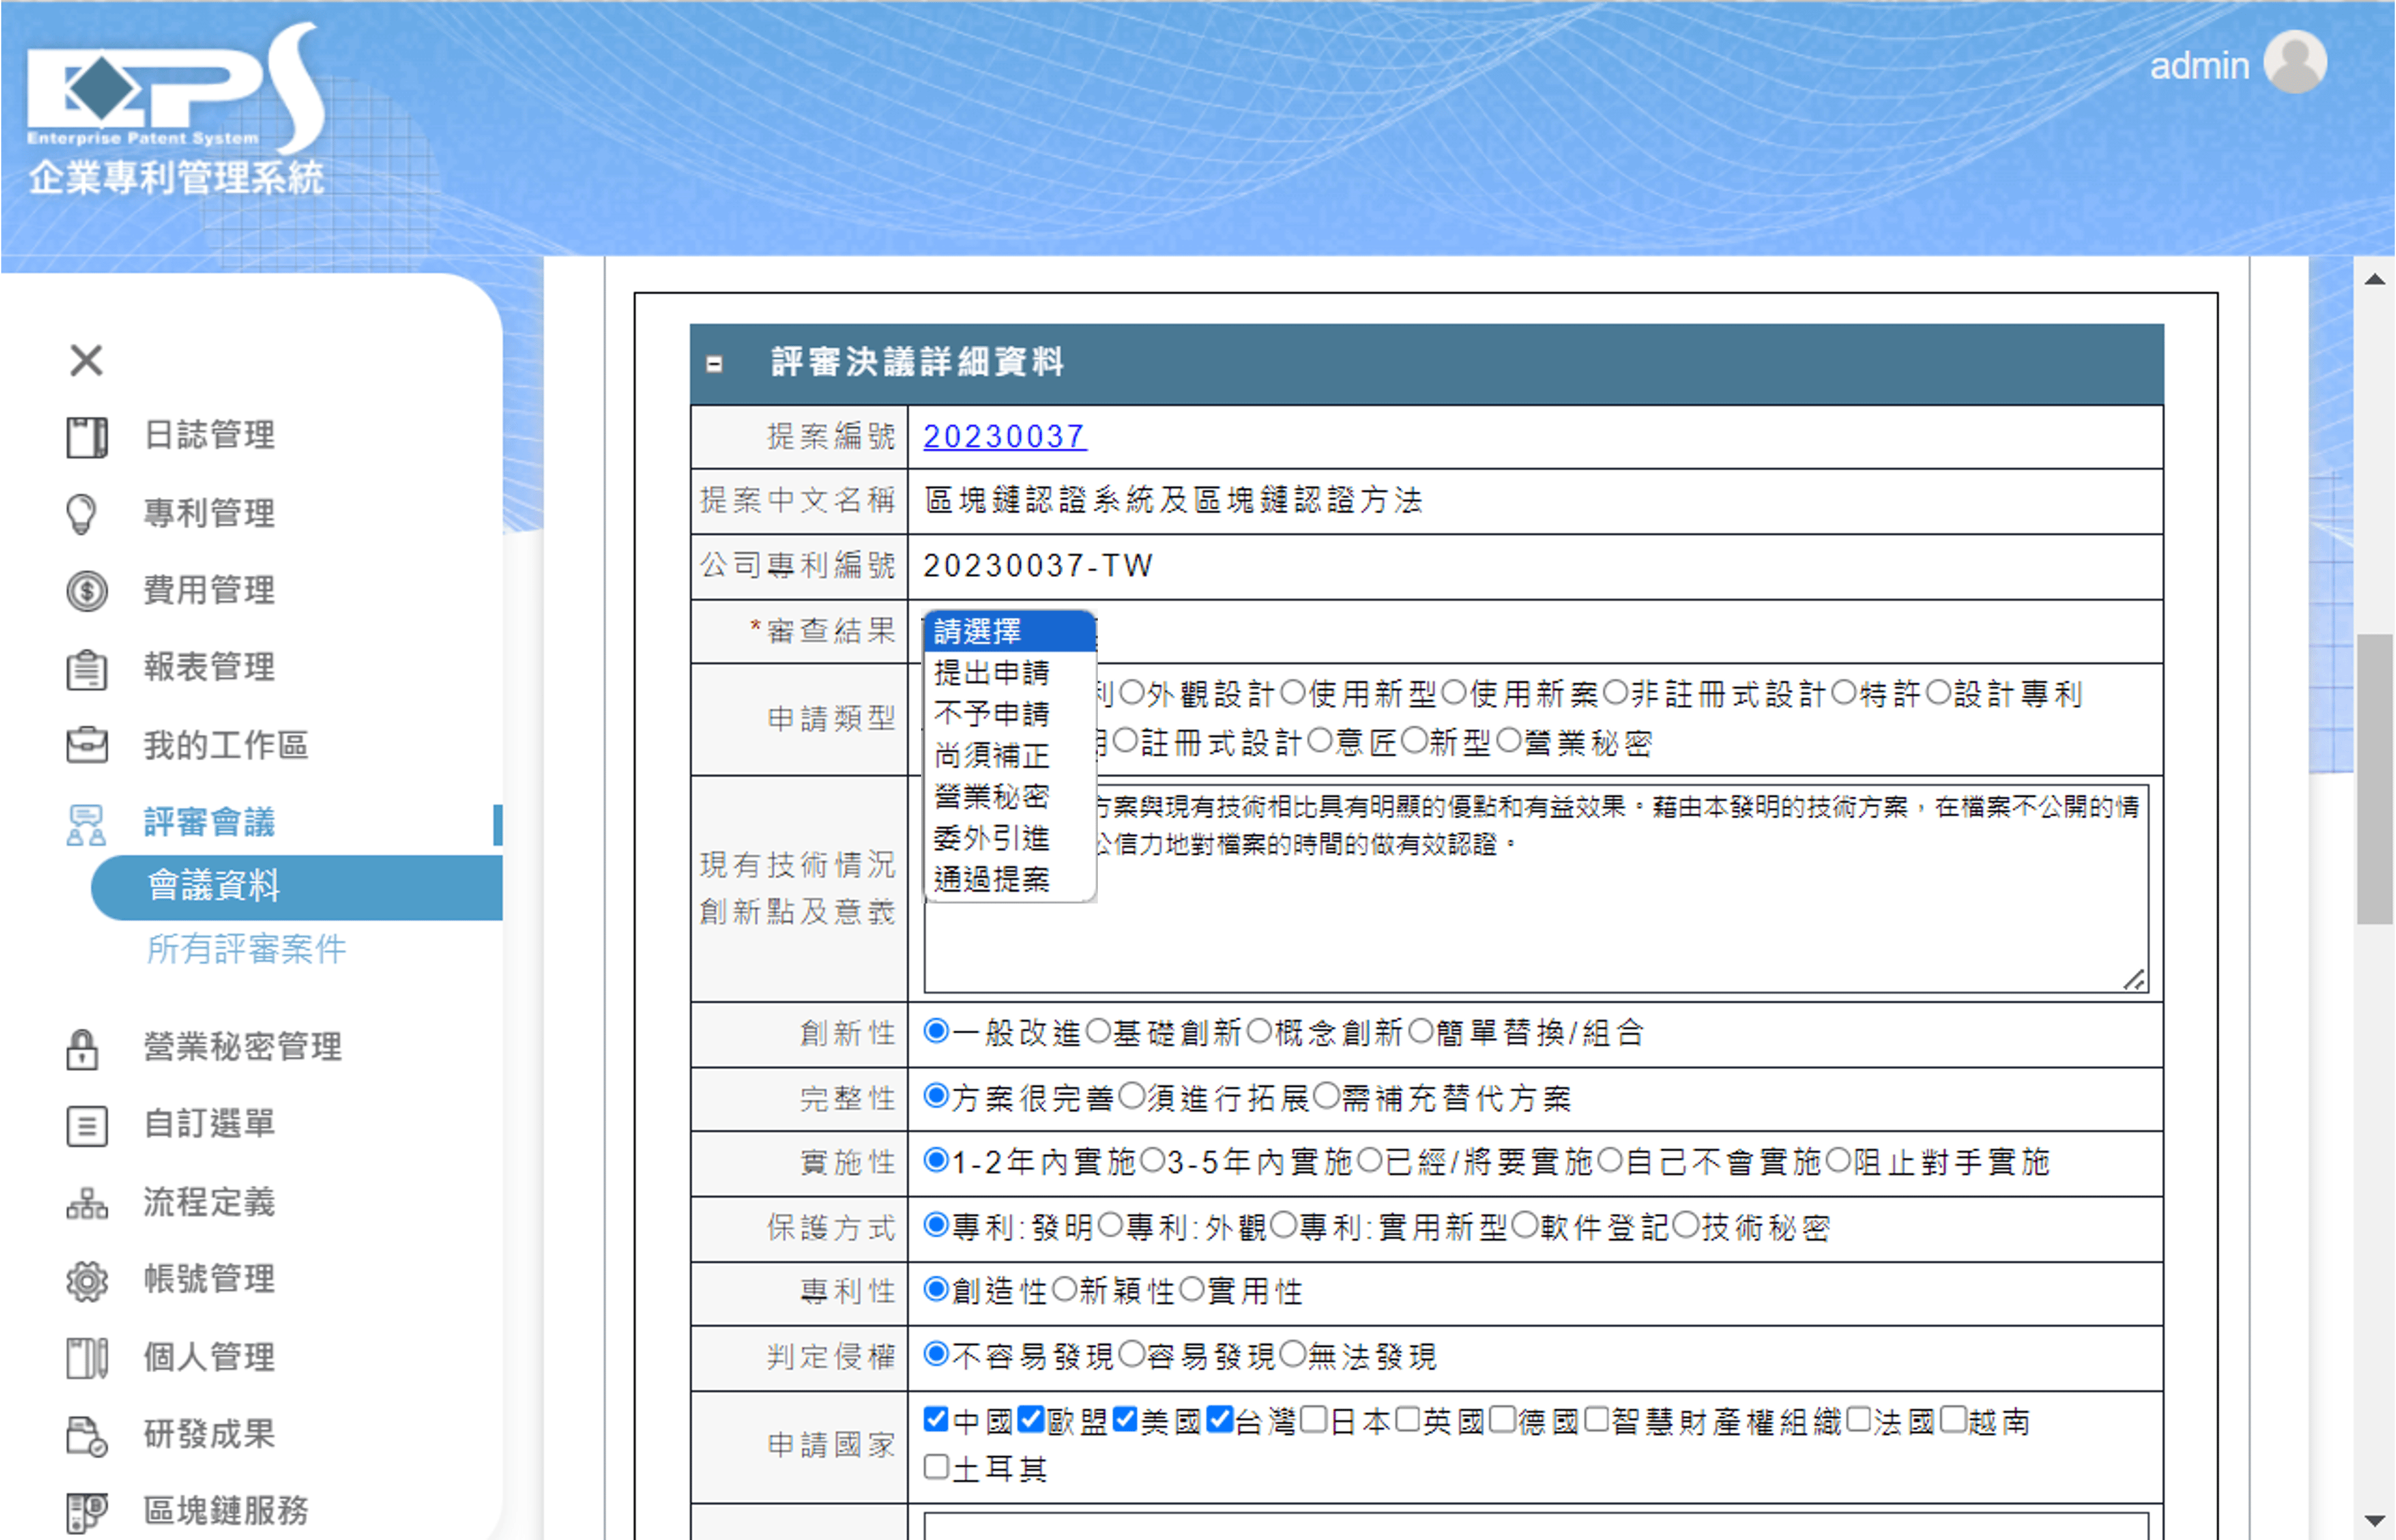
Task: Select the 容易發現 infringement radio option
Action: click(1131, 1355)
